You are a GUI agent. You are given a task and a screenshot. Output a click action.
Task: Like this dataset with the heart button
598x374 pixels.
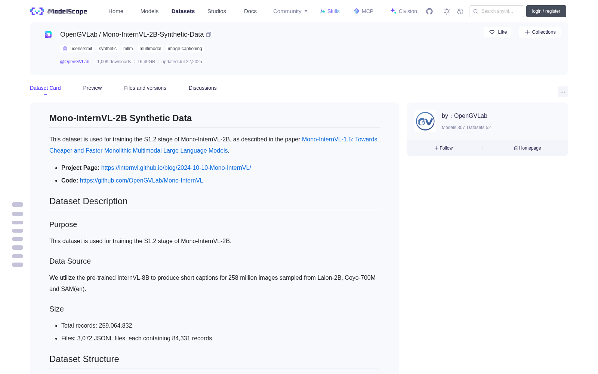coord(497,32)
